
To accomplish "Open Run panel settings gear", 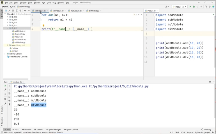I will [210, 82].
